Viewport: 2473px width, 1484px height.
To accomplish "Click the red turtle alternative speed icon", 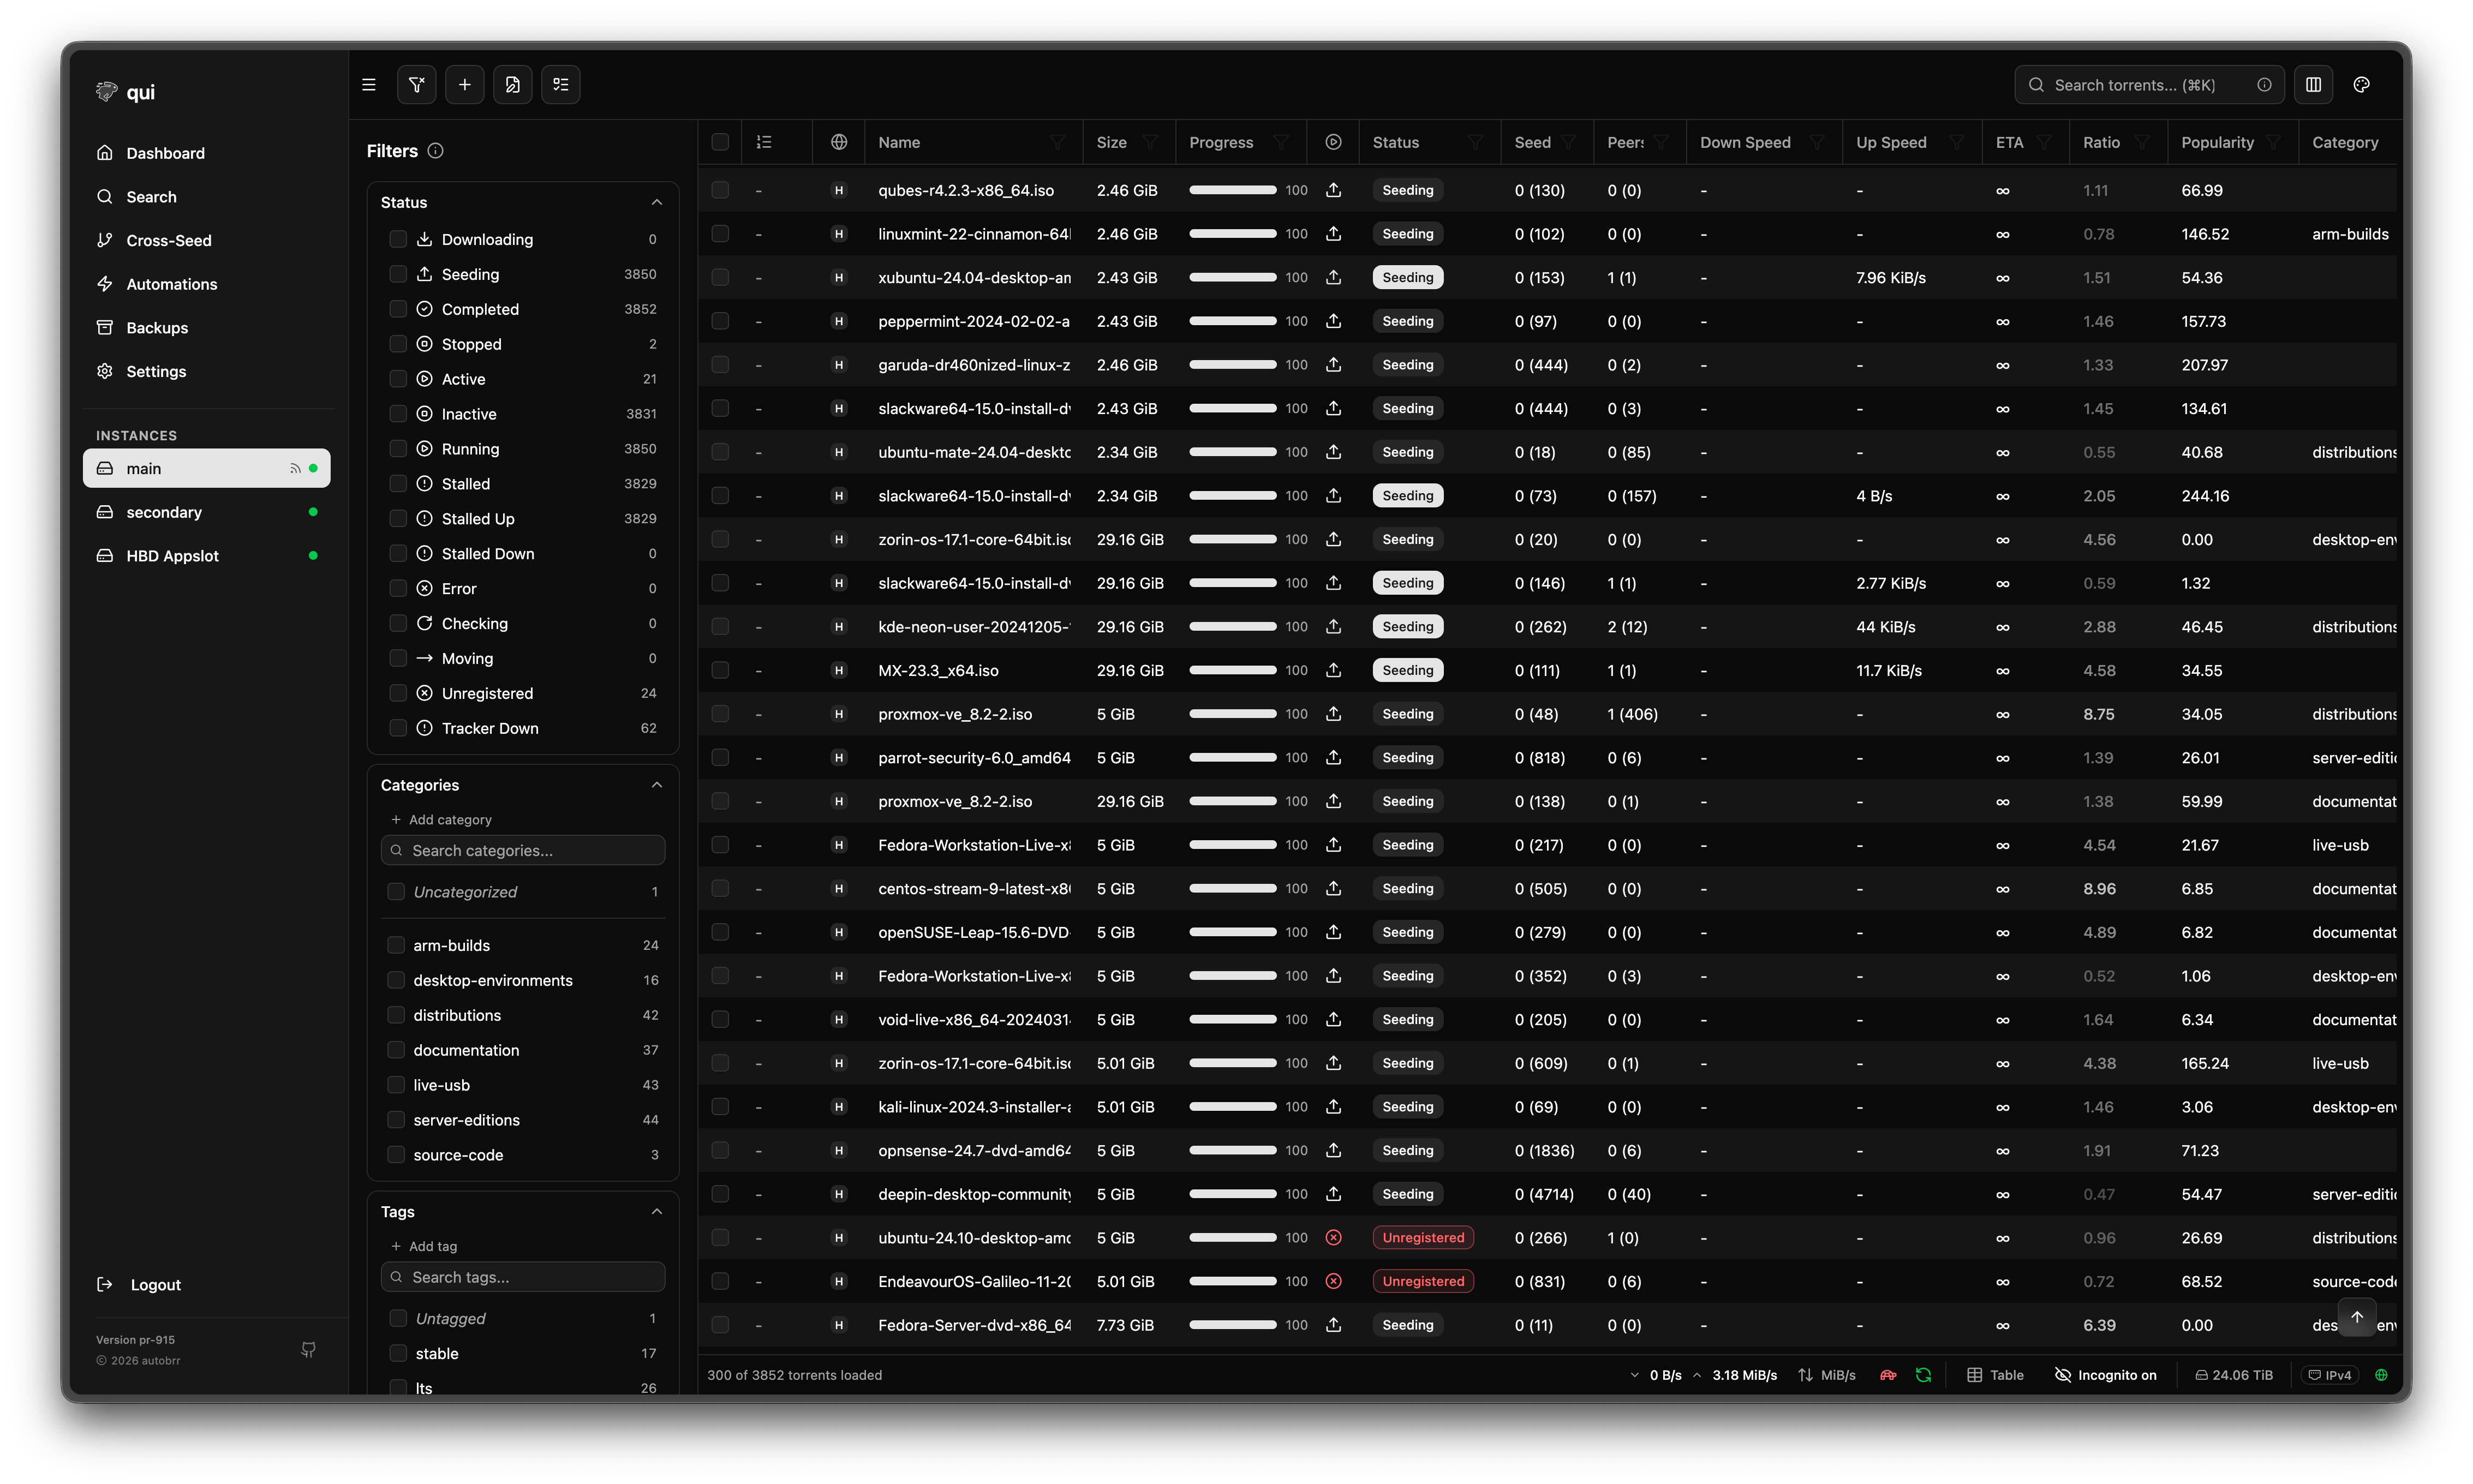I will coord(1887,1375).
